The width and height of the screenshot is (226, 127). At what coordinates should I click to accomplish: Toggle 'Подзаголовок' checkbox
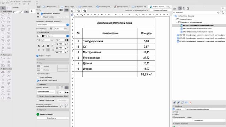point(42,17)
